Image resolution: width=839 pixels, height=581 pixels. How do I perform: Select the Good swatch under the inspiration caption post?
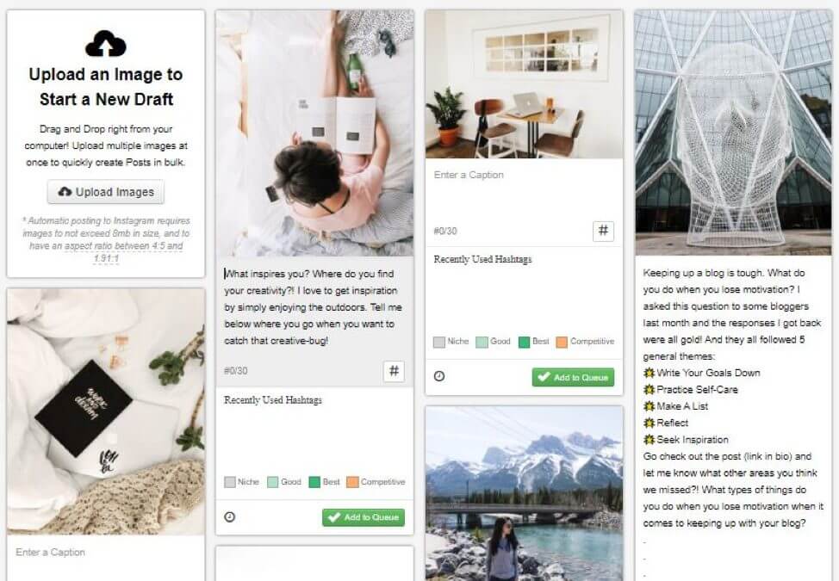pyautogui.click(x=272, y=482)
